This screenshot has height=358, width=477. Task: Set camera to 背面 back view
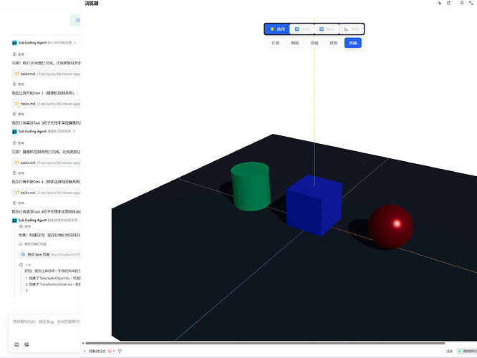(334, 43)
